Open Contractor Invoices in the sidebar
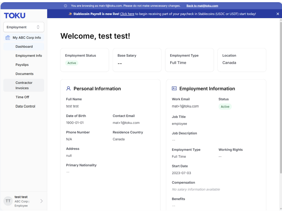282x213 pixels. click(x=24, y=85)
